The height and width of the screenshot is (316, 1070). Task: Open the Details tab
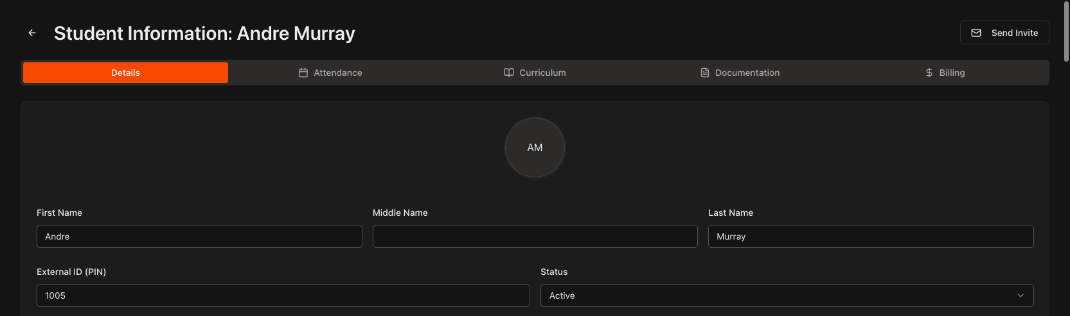(x=125, y=73)
